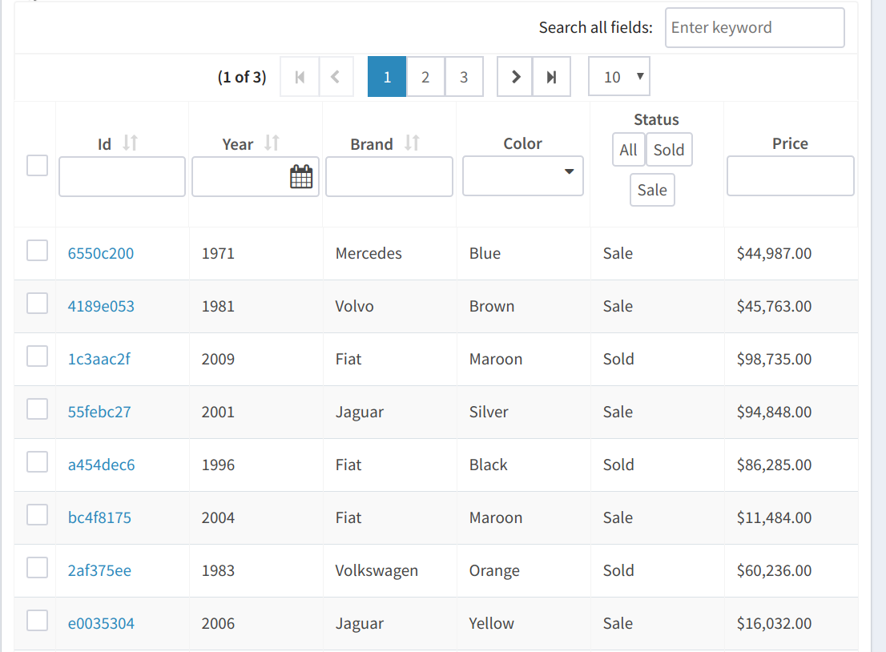Toggle the Sale status filter
Image resolution: width=886 pixels, height=652 pixels.
click(652, 190)
